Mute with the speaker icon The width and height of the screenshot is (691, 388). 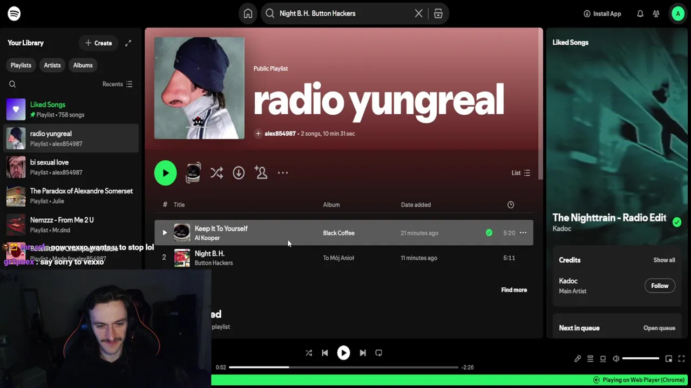coord(616,359)
